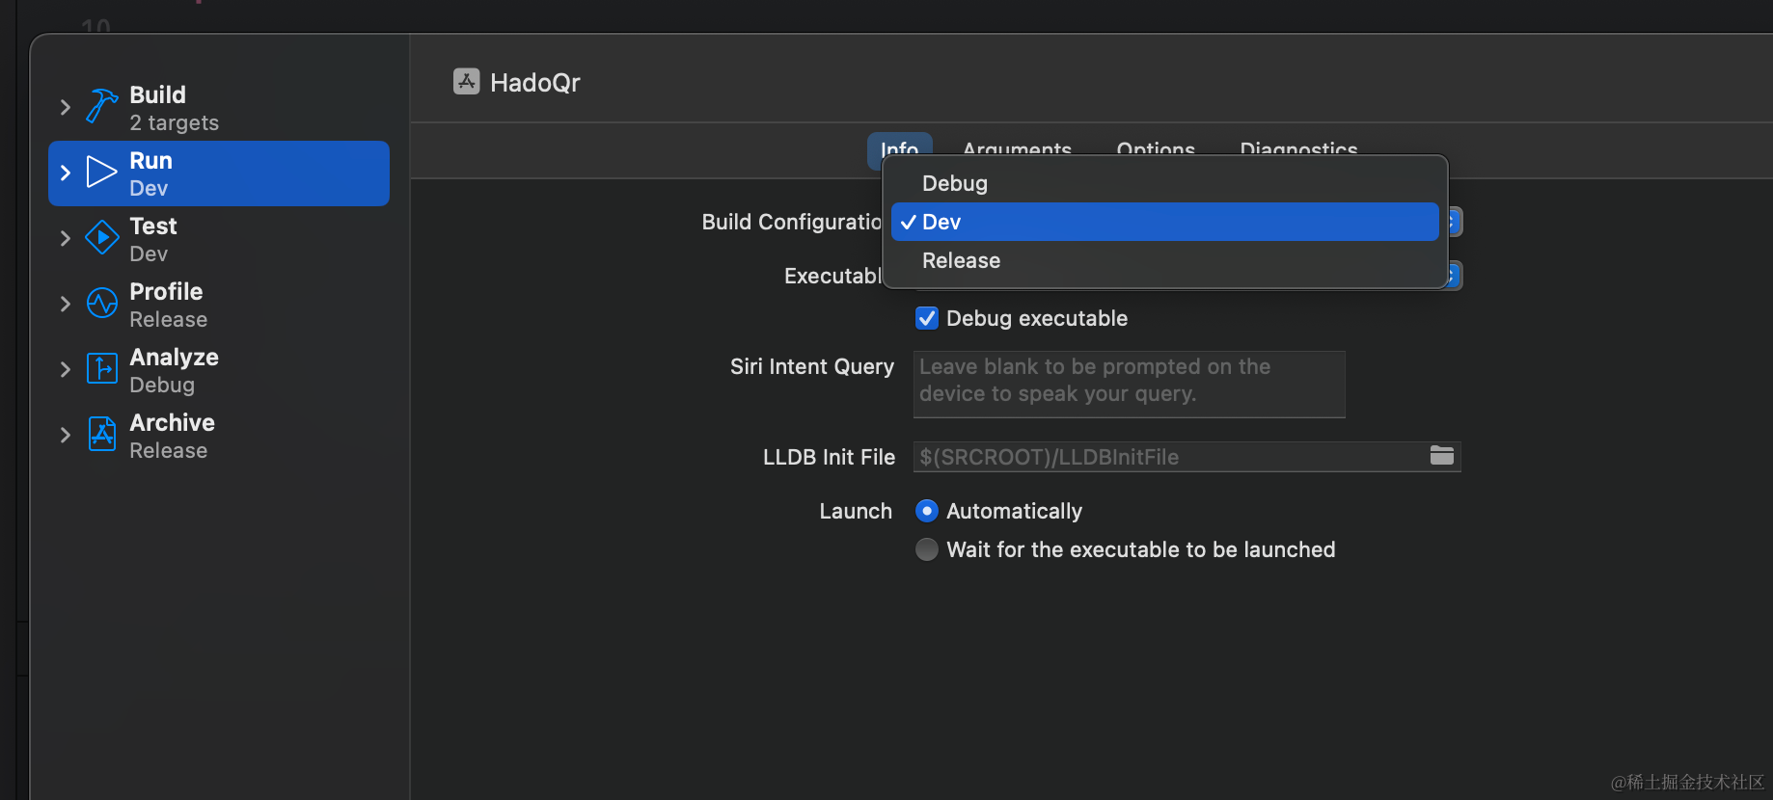The height and width of the screenshot is (800, 1773).
Task: Click the Analyze action icon
Action: coord(101,369)
